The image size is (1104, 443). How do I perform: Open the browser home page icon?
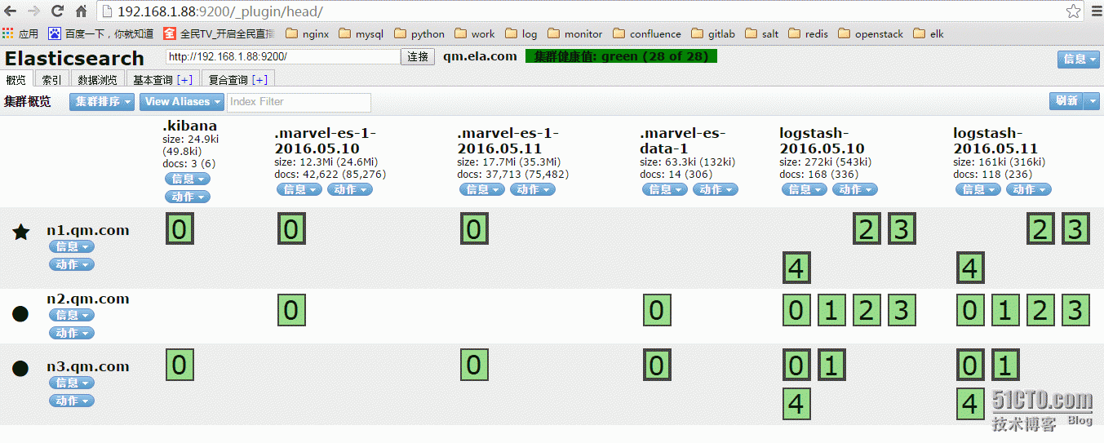pos(82,11)
